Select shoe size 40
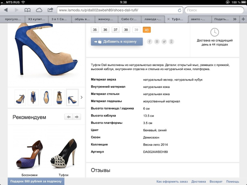 coord(147,30)
